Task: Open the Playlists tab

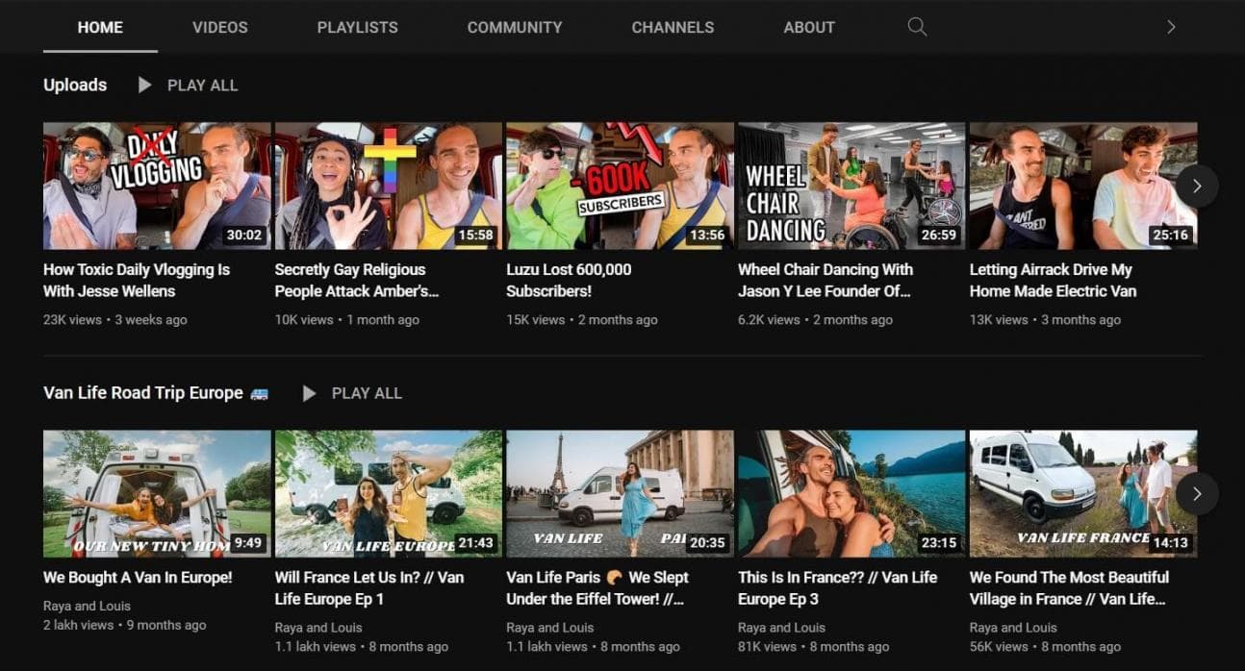Action: point(357,27)
